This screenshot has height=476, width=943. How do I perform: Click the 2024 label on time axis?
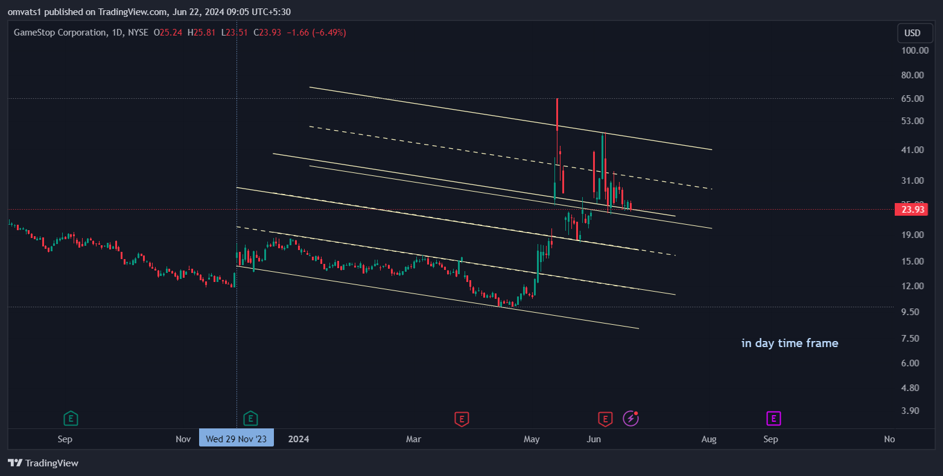(299, 439)
